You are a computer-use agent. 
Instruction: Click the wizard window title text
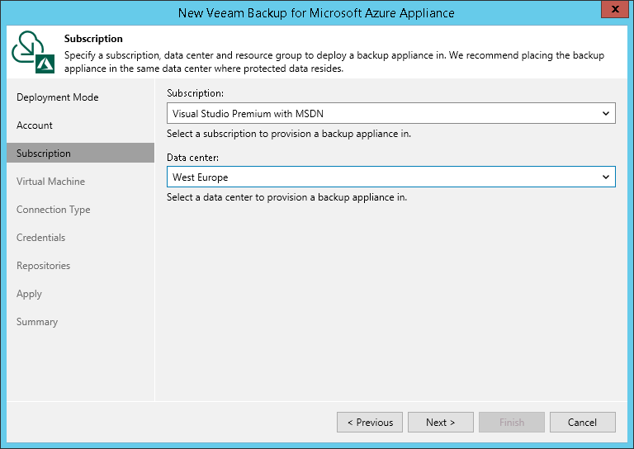point(316,13)
